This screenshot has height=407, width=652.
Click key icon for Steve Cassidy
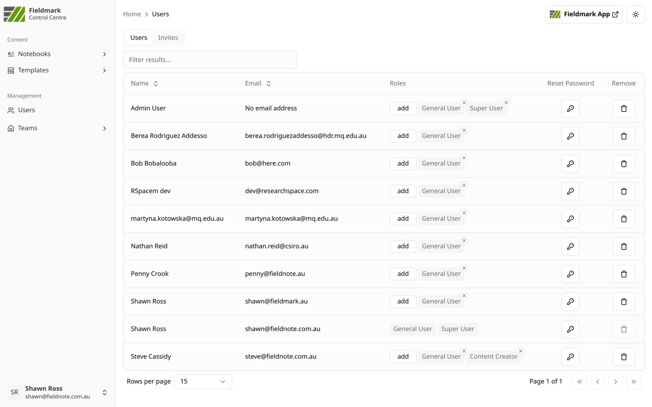(570, 357)
